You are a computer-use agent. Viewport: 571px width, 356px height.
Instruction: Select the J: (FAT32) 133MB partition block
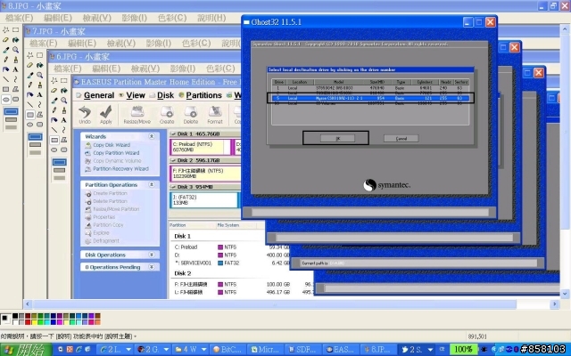tap(204, 199)
